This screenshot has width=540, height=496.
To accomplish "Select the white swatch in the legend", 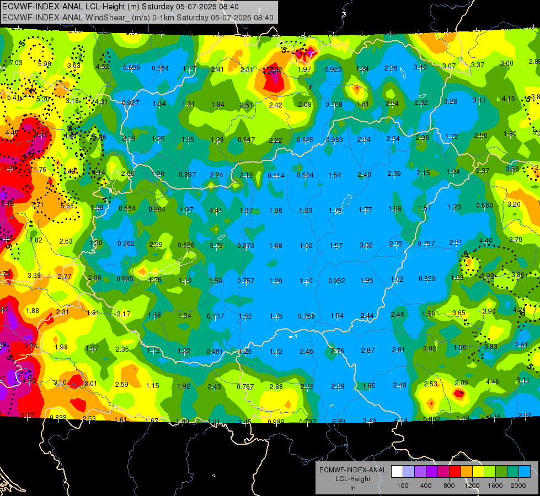I will click(397, 471).
